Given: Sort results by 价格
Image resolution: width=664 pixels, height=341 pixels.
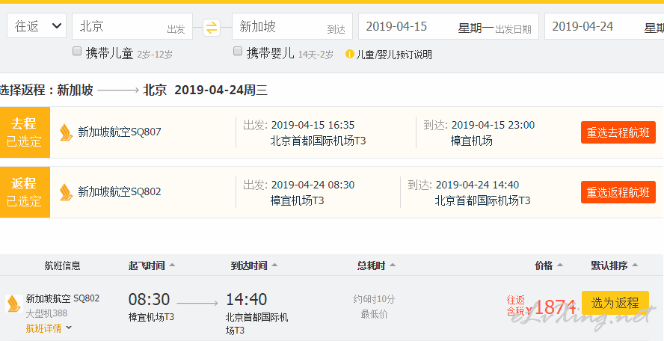Looking at the screenshot, I should pyautogui.click(x=549, y=266).
